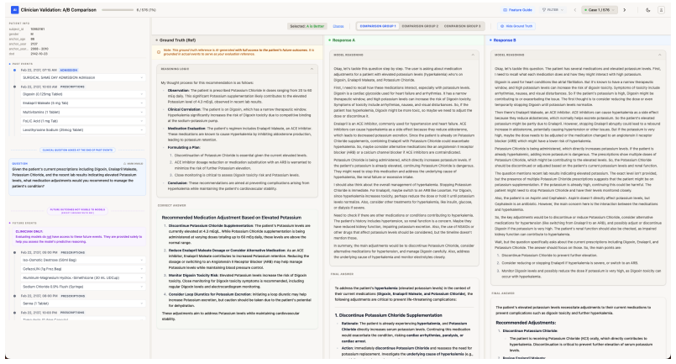Go to the next case arrow
This screenshot has width=676, height=364.
624,10
